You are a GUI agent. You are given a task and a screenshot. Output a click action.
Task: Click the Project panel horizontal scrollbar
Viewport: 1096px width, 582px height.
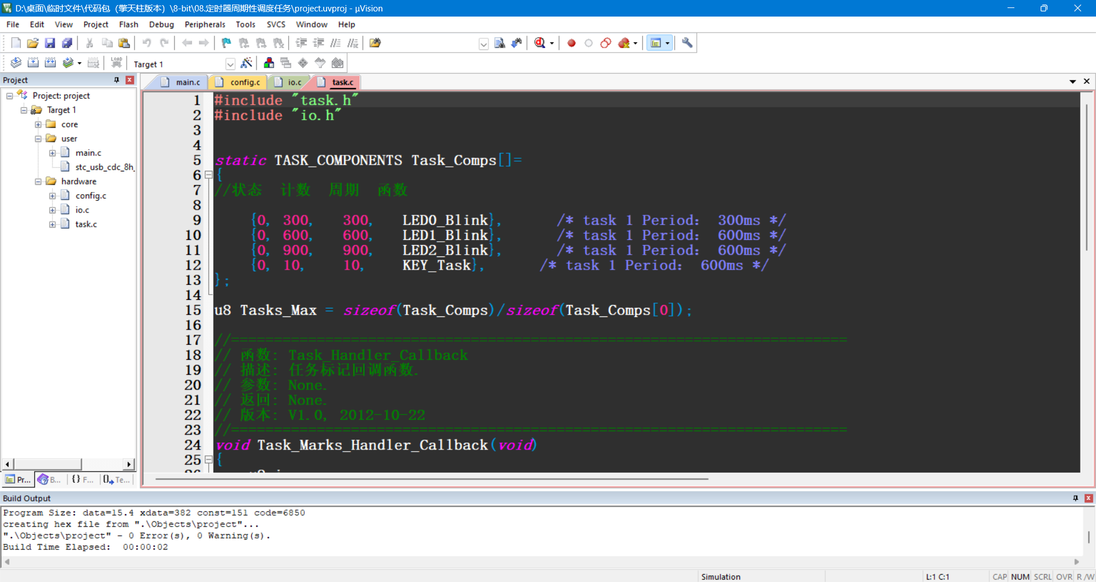pyautogui.click(x=68, y=464)
